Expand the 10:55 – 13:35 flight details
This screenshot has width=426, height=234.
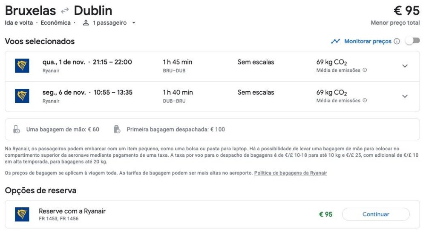(405, 96)
